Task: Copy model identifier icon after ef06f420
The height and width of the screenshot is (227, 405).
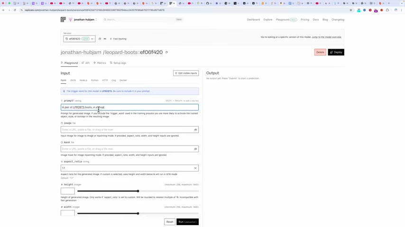Action: pos(166,52)
